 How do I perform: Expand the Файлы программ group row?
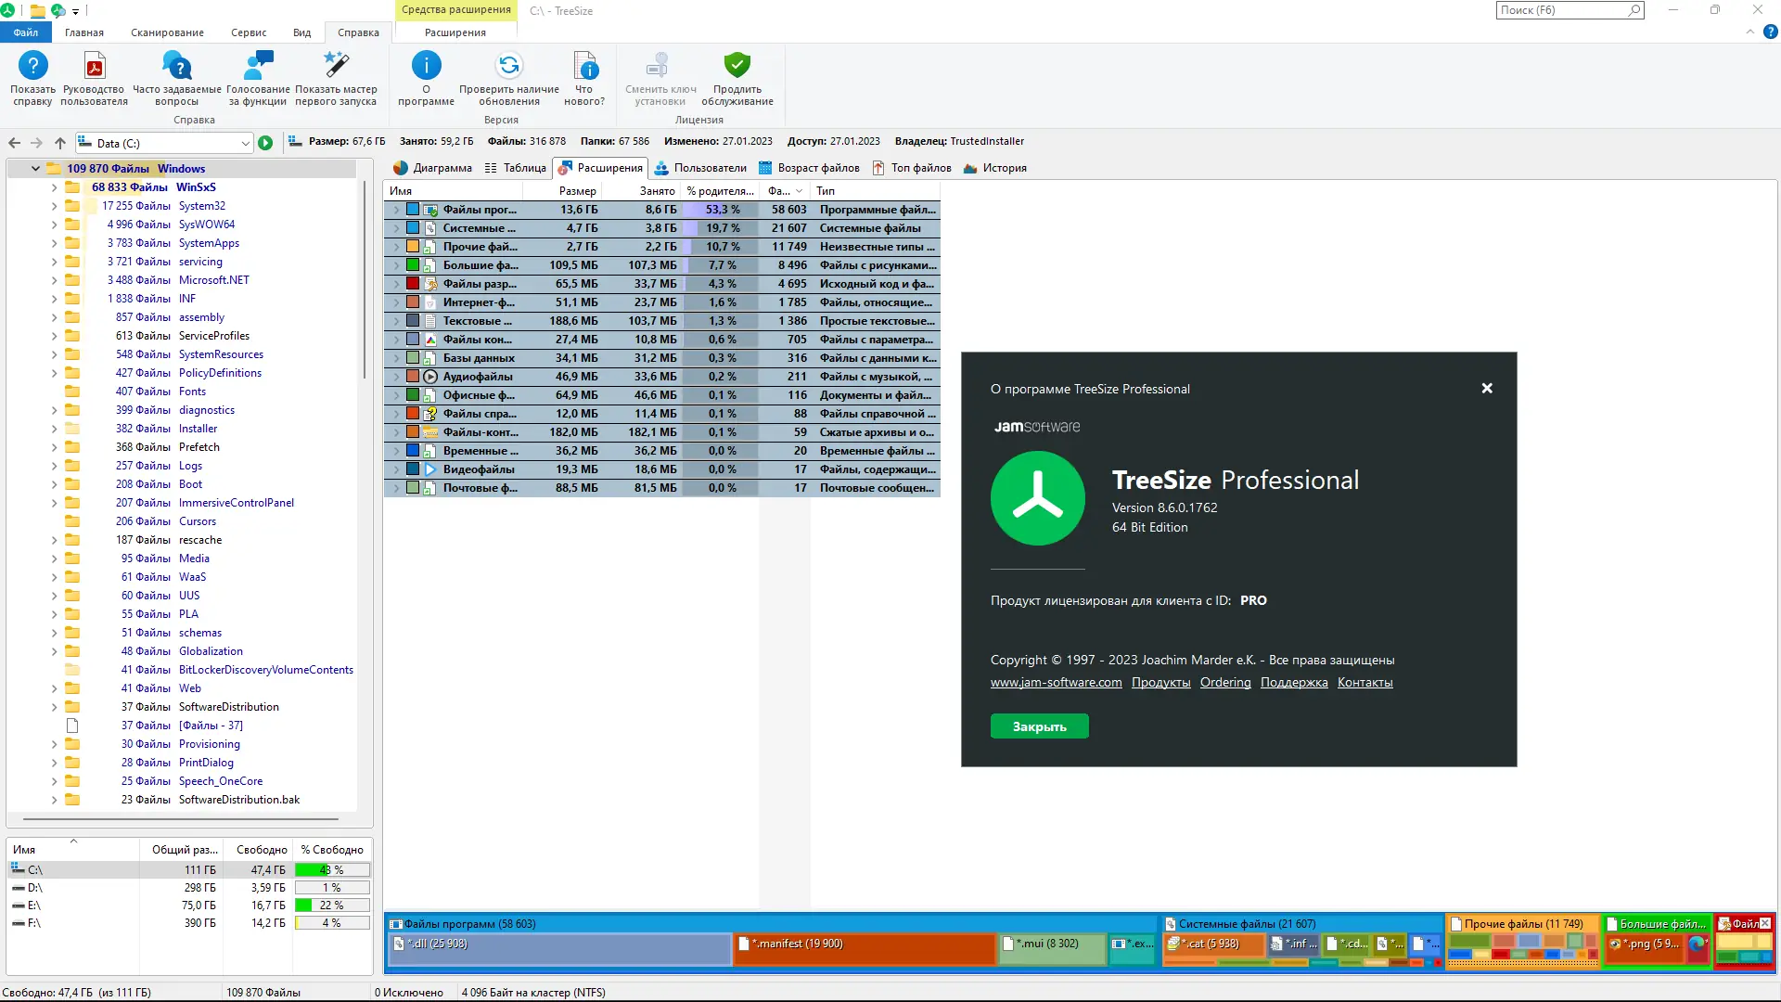pyautogui.click(x=396, y=210)
